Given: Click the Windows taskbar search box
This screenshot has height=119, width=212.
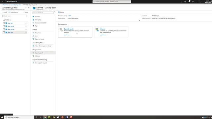Looking at the screenshot, I should coord(19,117).
